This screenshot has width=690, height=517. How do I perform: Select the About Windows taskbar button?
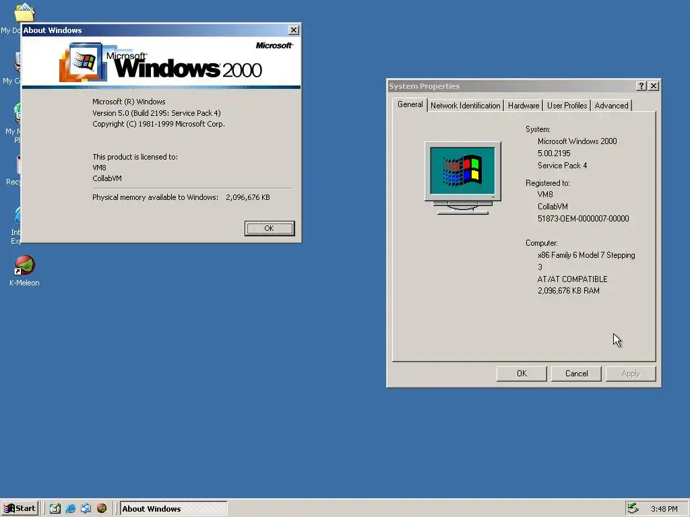click(x=173, y=508)
